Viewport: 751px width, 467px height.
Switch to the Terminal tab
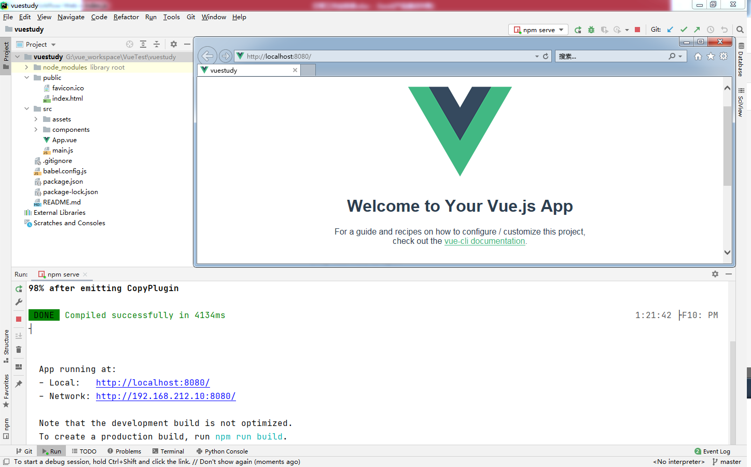coord(168,451)
